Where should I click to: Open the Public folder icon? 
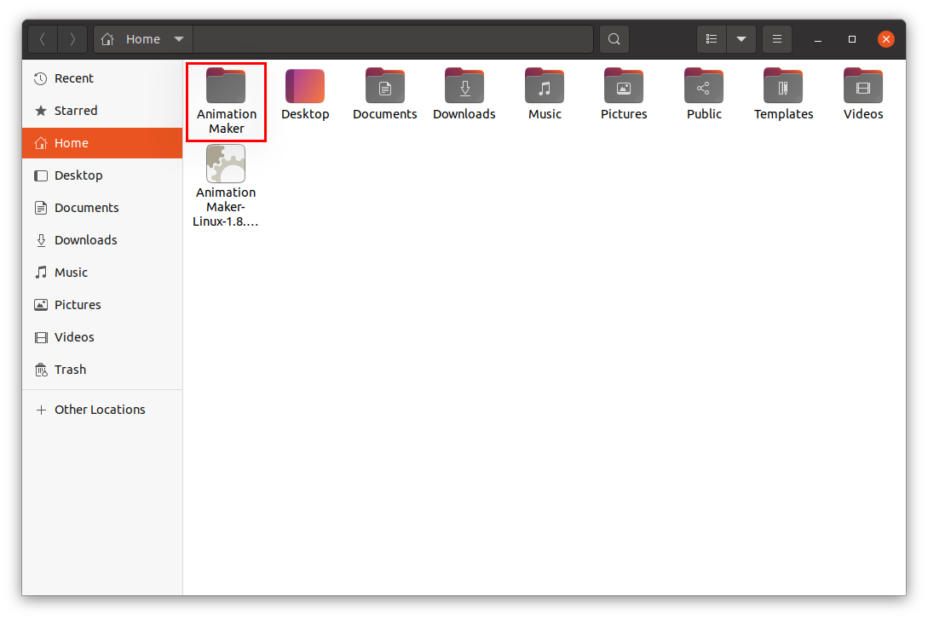[704, 86]
